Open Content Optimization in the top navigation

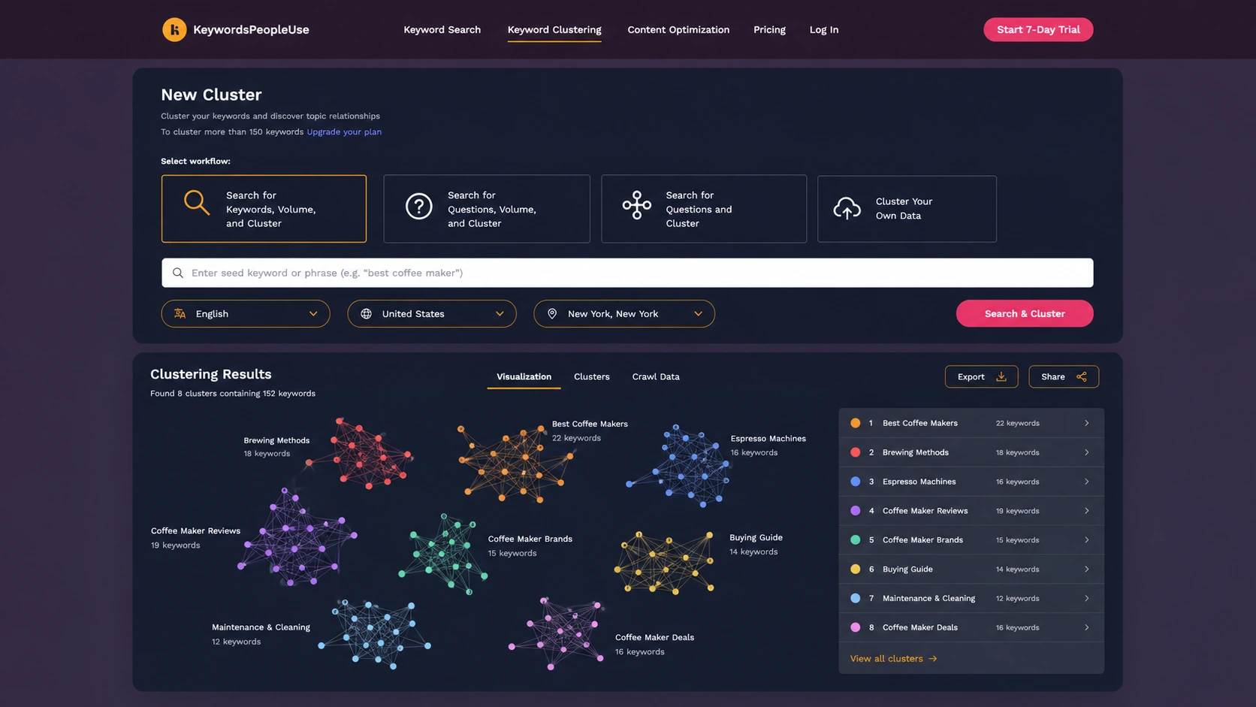tap(678, 29)
